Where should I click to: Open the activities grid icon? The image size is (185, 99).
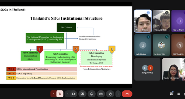coord(179,94)
